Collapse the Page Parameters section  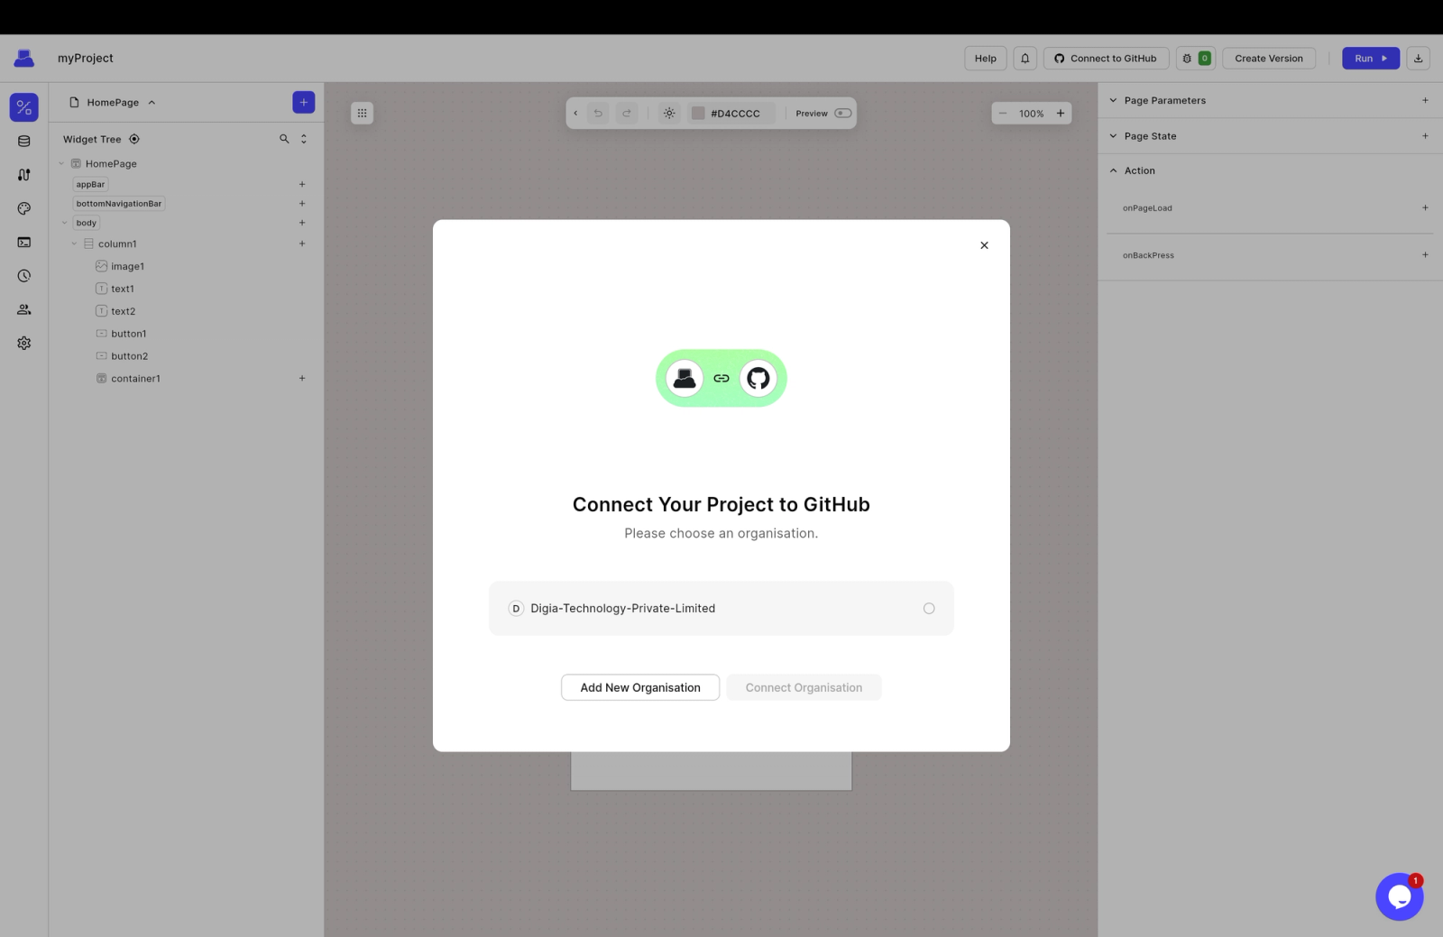click(x=1113, y=101)
